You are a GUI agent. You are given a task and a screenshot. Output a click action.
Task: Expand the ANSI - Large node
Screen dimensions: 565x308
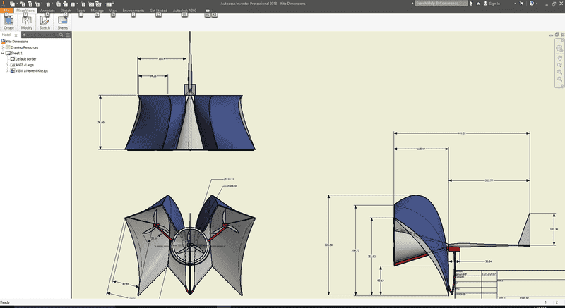pyautogui.click(x=8, y=65)
